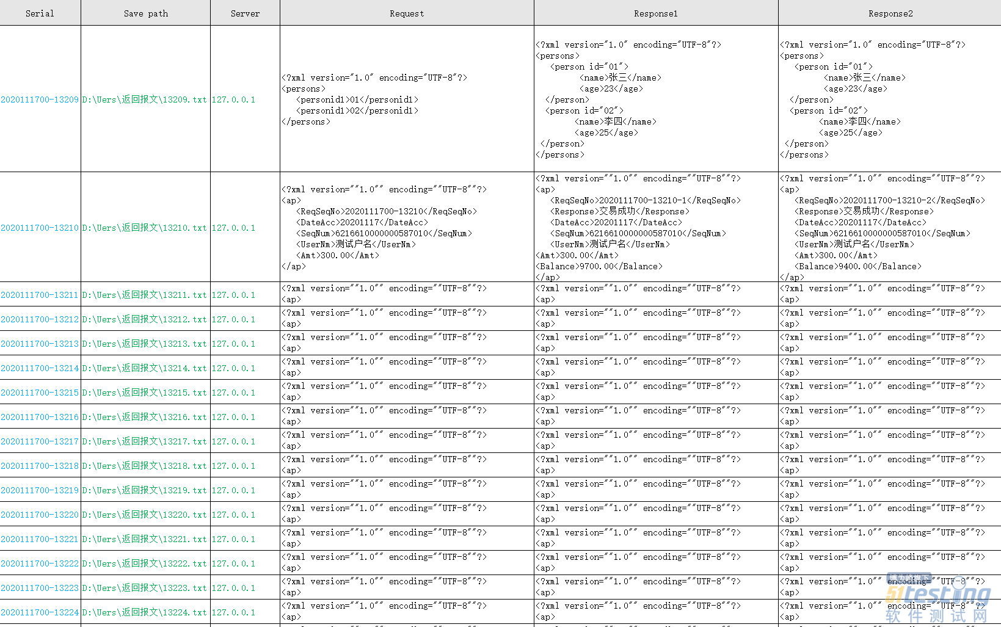Select the persons Request cell of row 13209

point(407,99)
